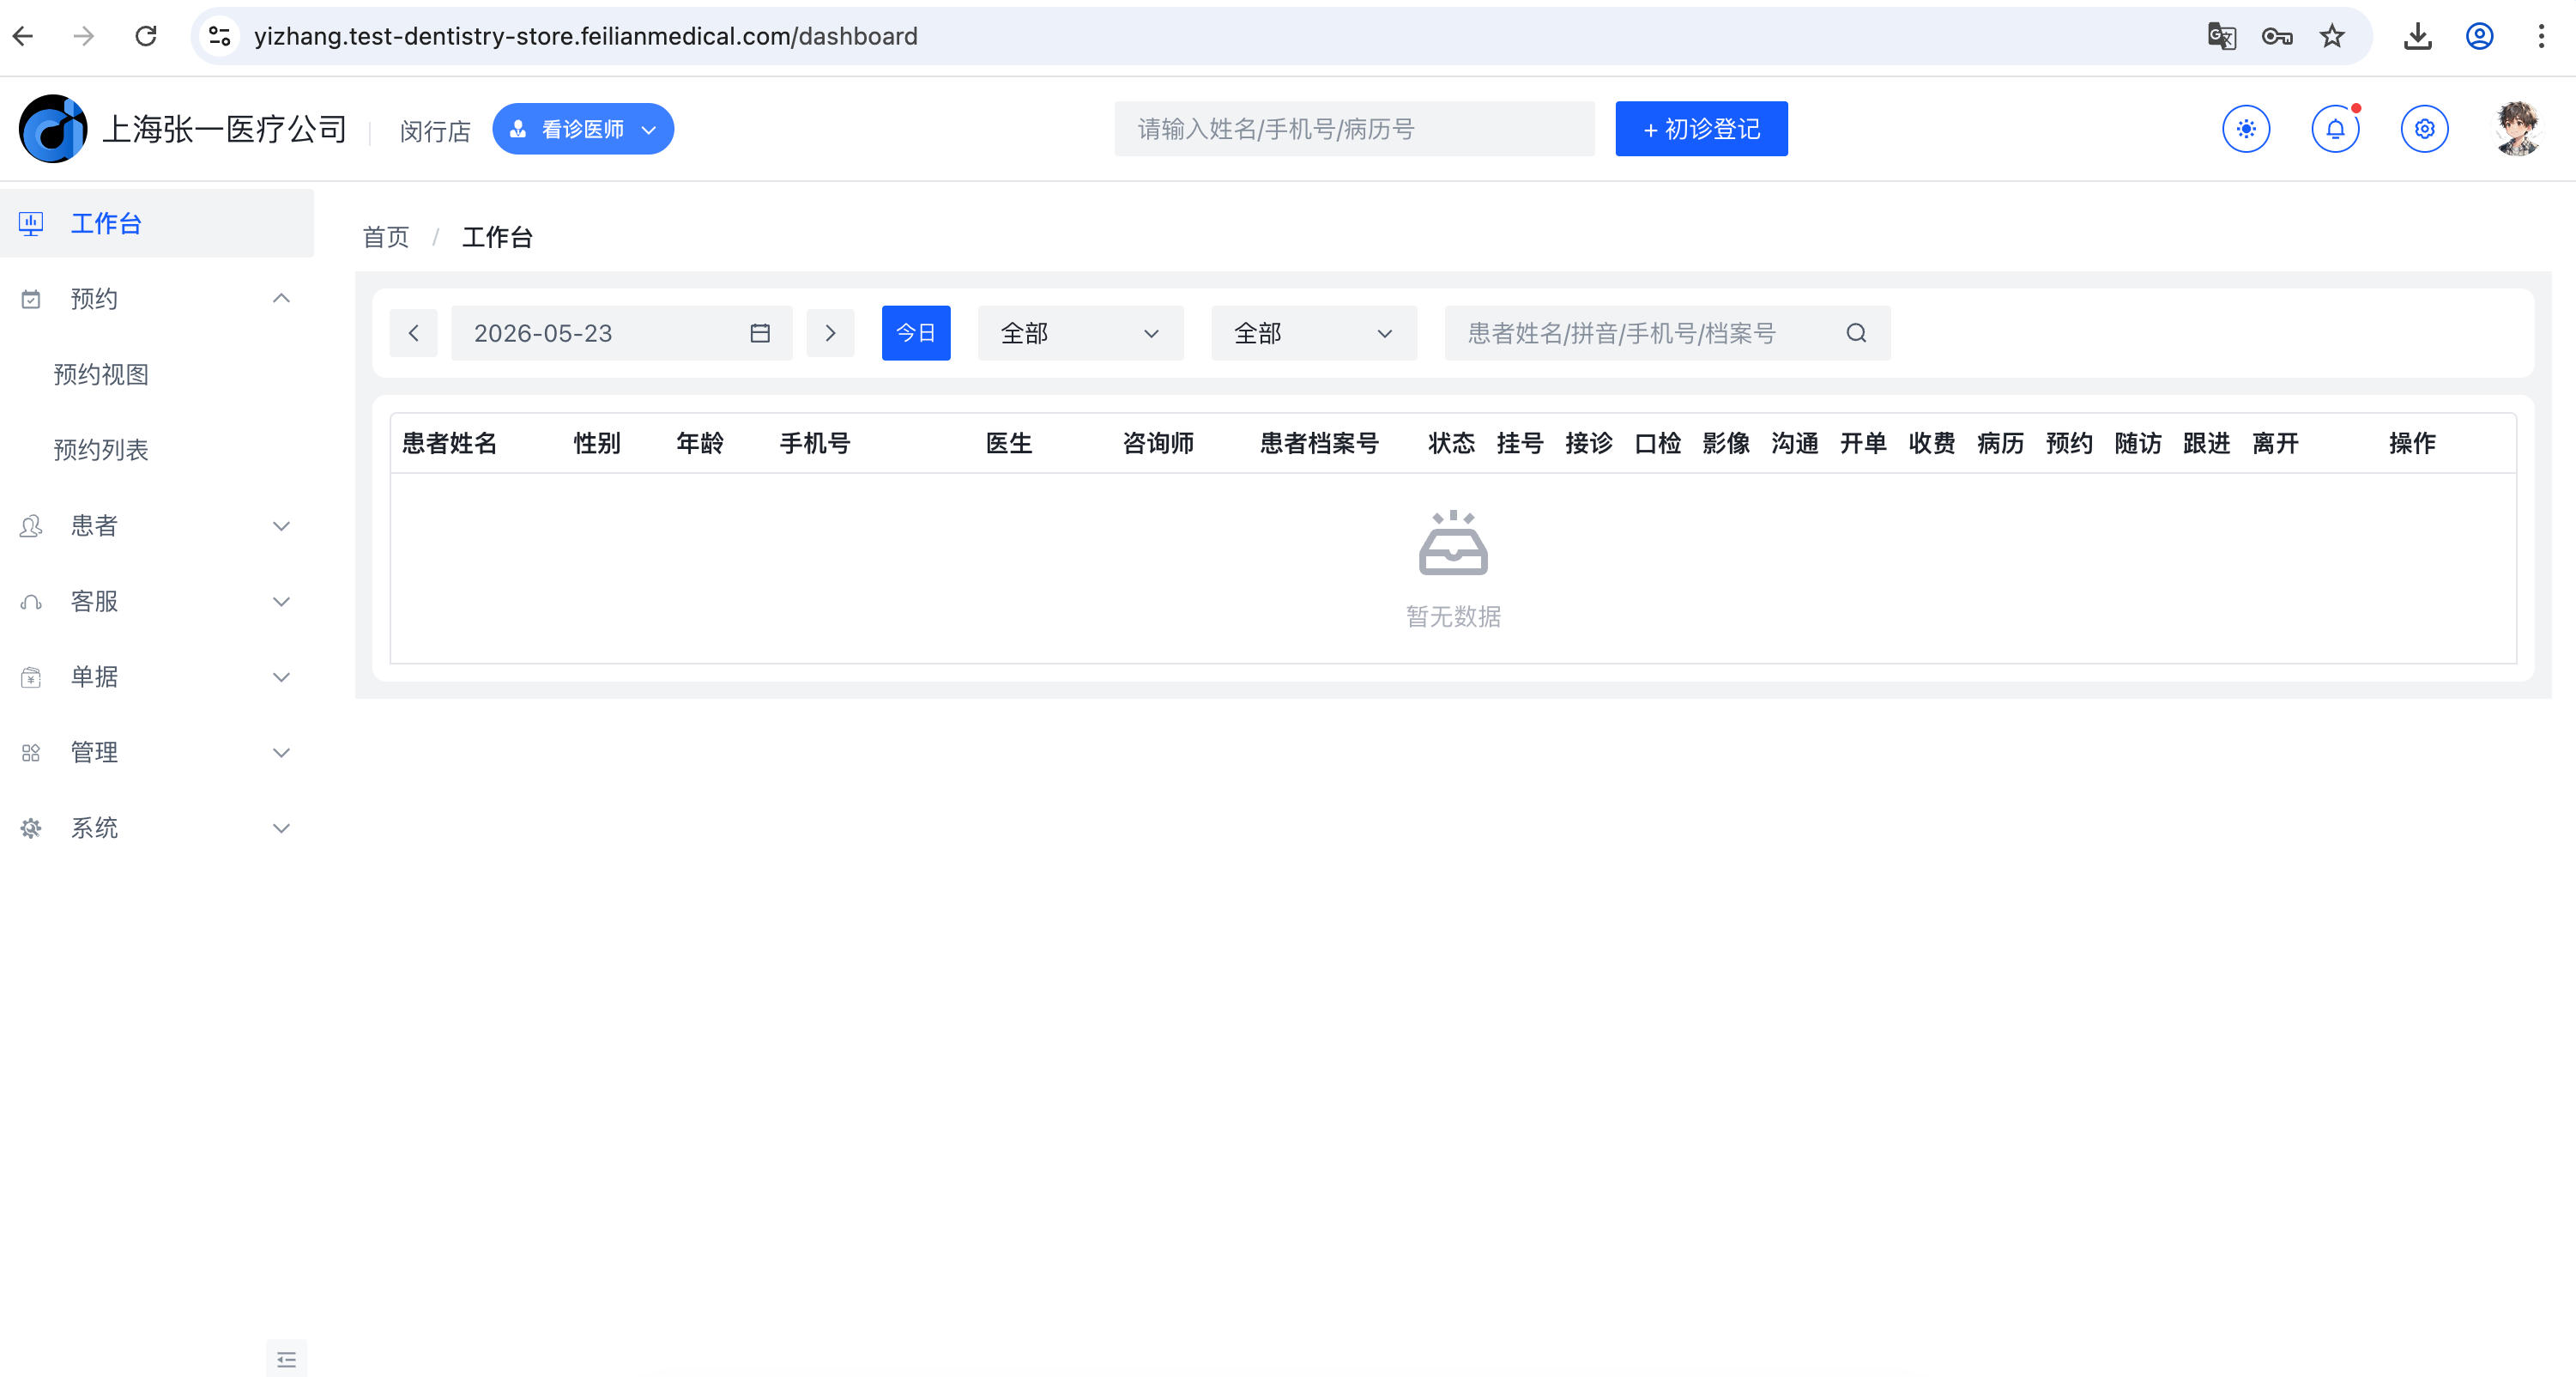Focus the top patient search field
The image size is (2576, 1377).
(1354, 129)
